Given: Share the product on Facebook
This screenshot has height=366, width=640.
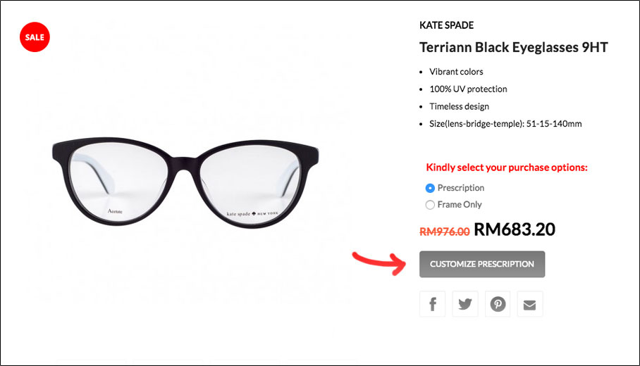Looking at the screenshot, I should click(x=432, y=304).
